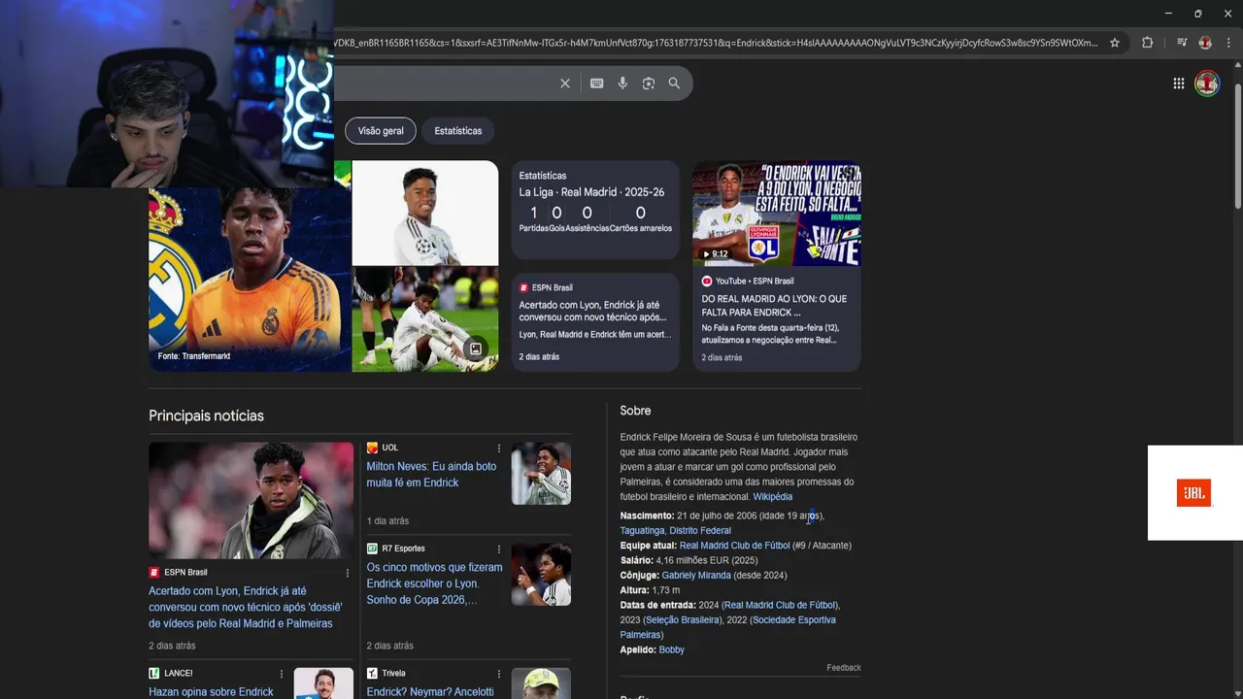Click UOL source logo
Image resolution: width=1243 pixels, height=699 pixels.
point(372,448)
